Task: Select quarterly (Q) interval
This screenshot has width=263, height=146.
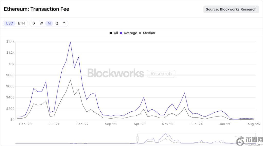Action: tap(57, 23)
